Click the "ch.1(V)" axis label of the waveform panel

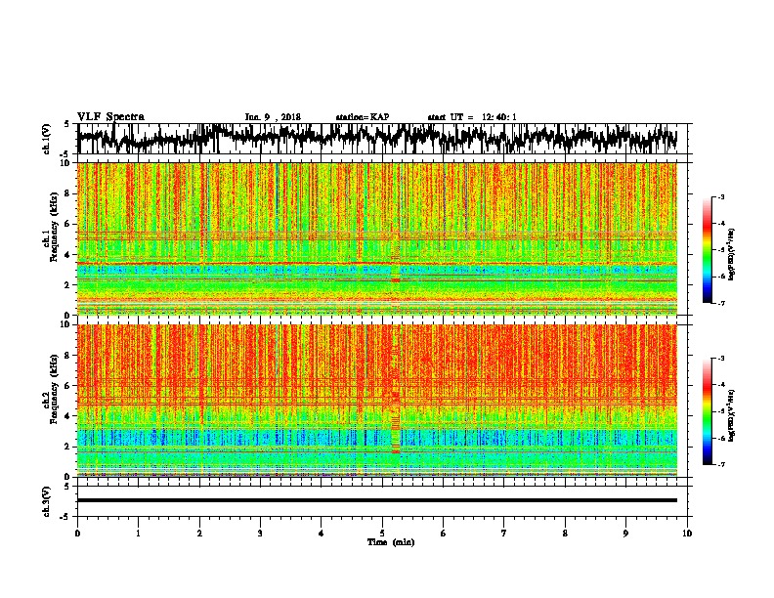(47, 139)
